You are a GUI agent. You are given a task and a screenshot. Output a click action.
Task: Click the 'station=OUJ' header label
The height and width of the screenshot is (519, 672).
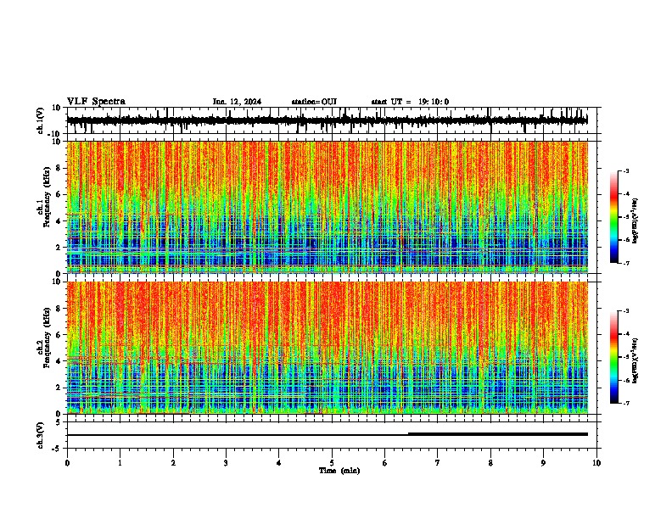click(x=314, y=102)
